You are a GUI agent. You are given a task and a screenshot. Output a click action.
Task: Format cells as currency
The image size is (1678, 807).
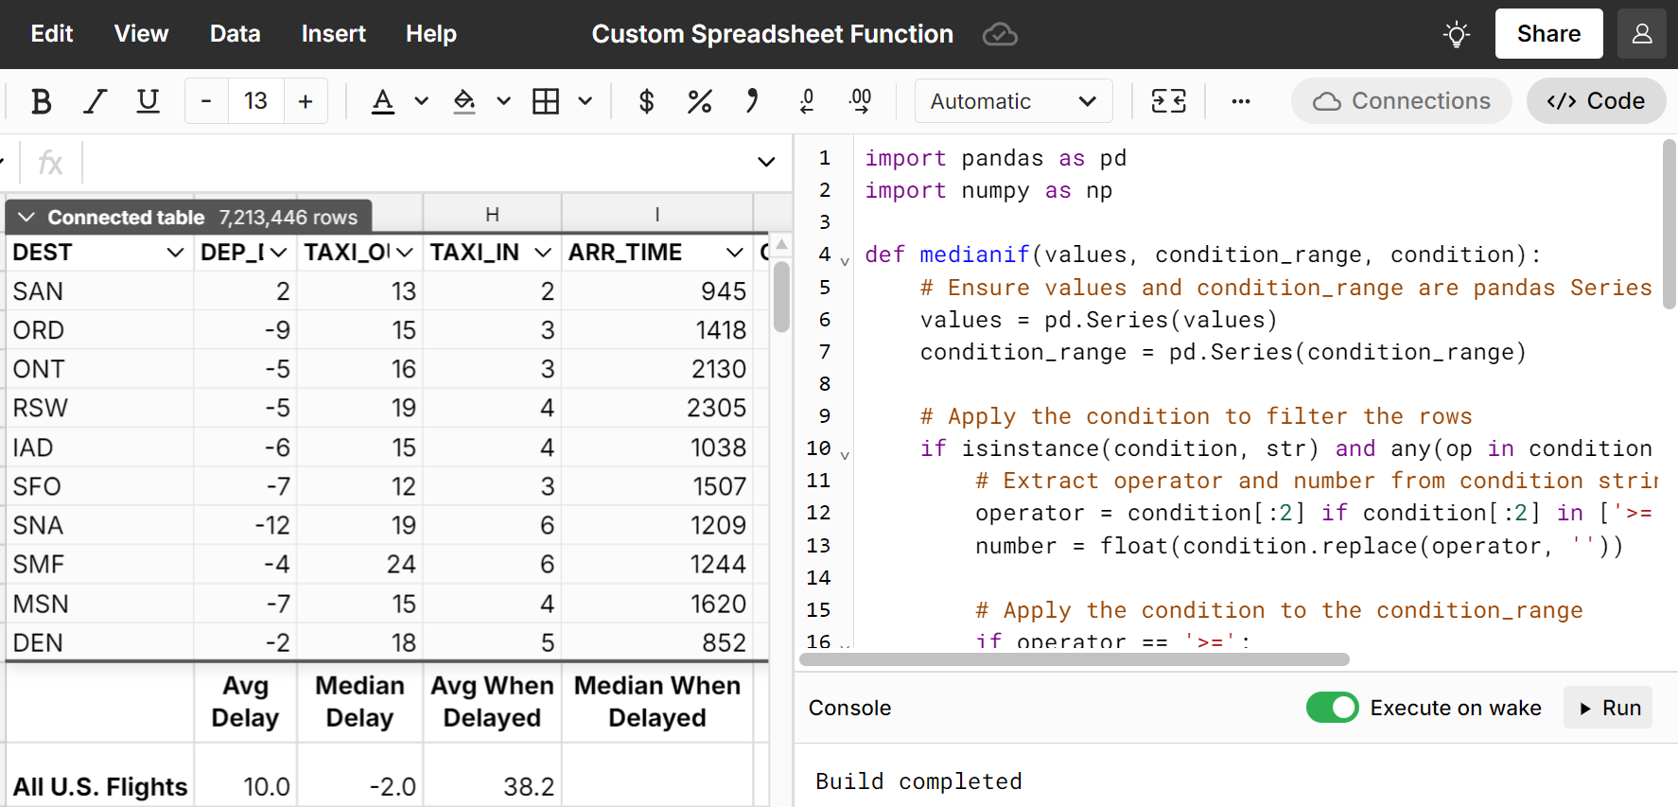pos(646,101)
